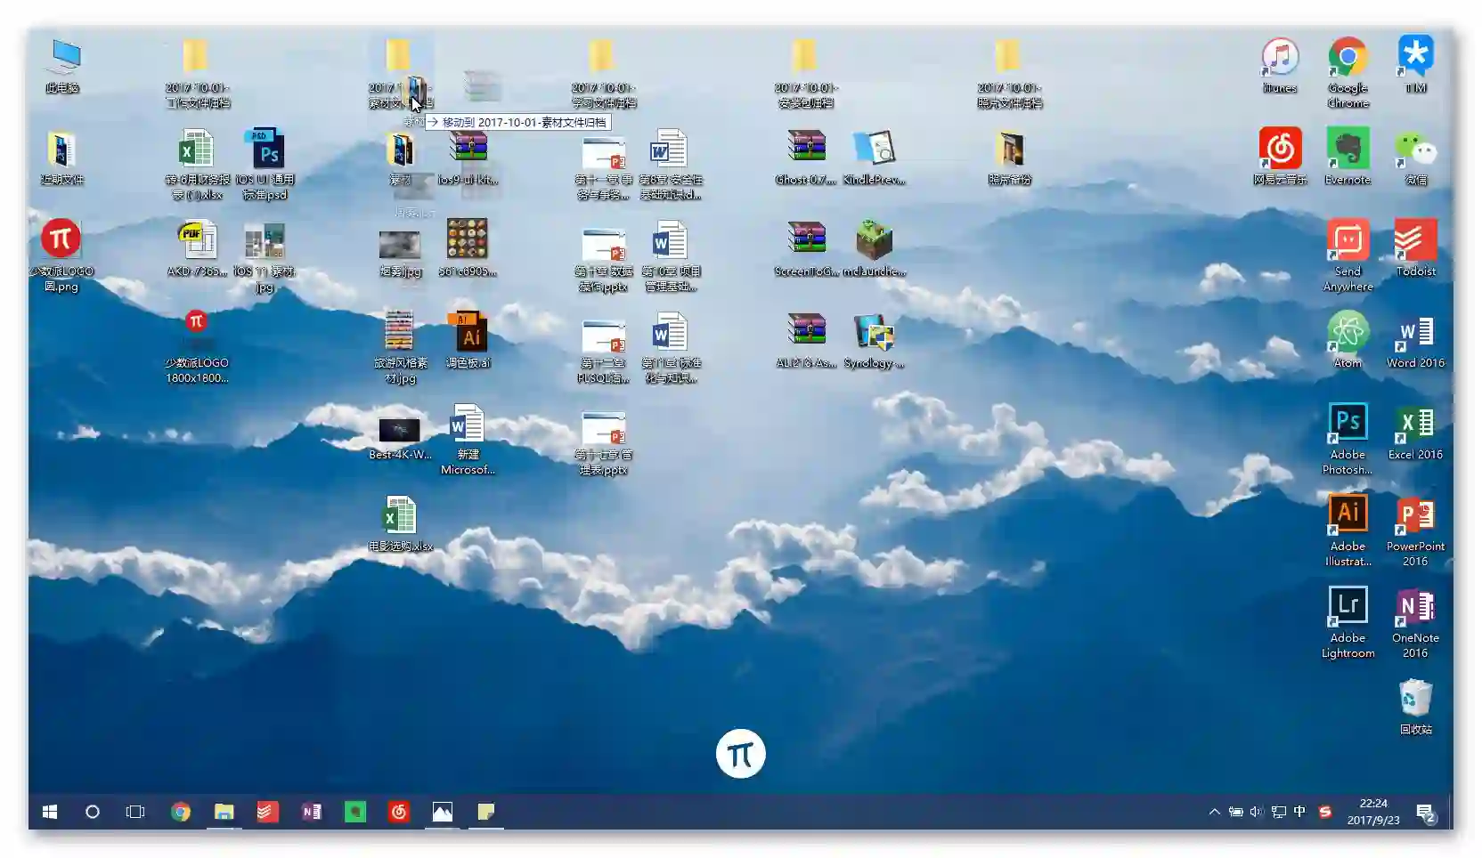The height and width of the screenshot is (858, 1482).
Task: Open Send Anywhere shortcut
Action: [1348, 241]
